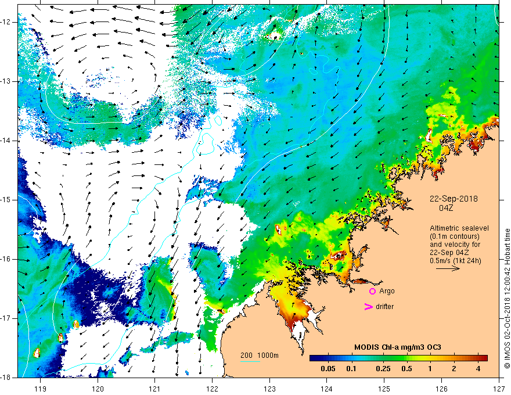Click colour bar tick label 1
Viewport: 511px width, 395px height.
(x=430, y=369)
